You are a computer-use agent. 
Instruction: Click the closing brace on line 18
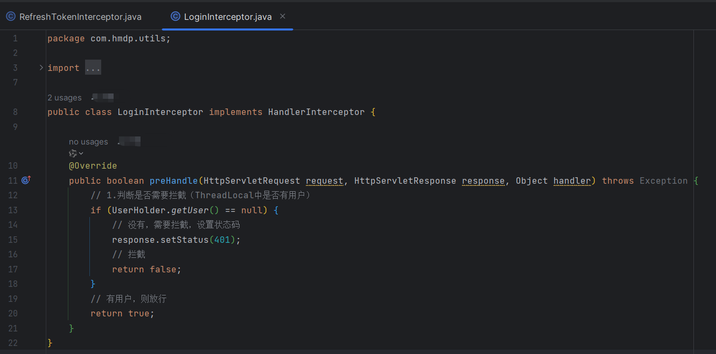coord(93,284)
